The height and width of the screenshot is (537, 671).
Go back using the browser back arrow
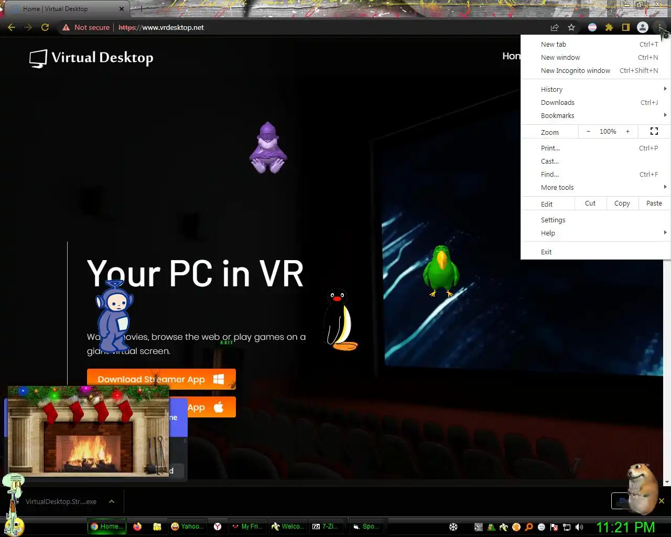coord(12,27)
